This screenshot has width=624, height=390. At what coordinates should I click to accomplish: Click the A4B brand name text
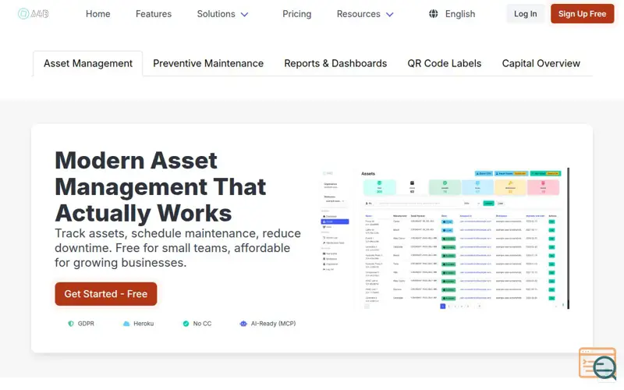pos(40,14)
